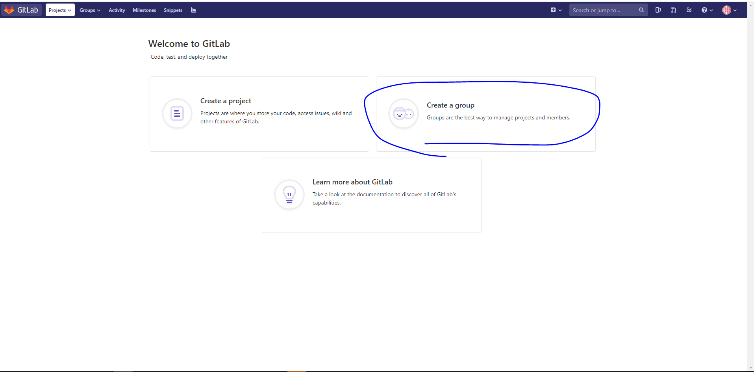This screenshot has height=372, width=754.
Task: Open the Snippets page
Action: (x=173, y=10)
